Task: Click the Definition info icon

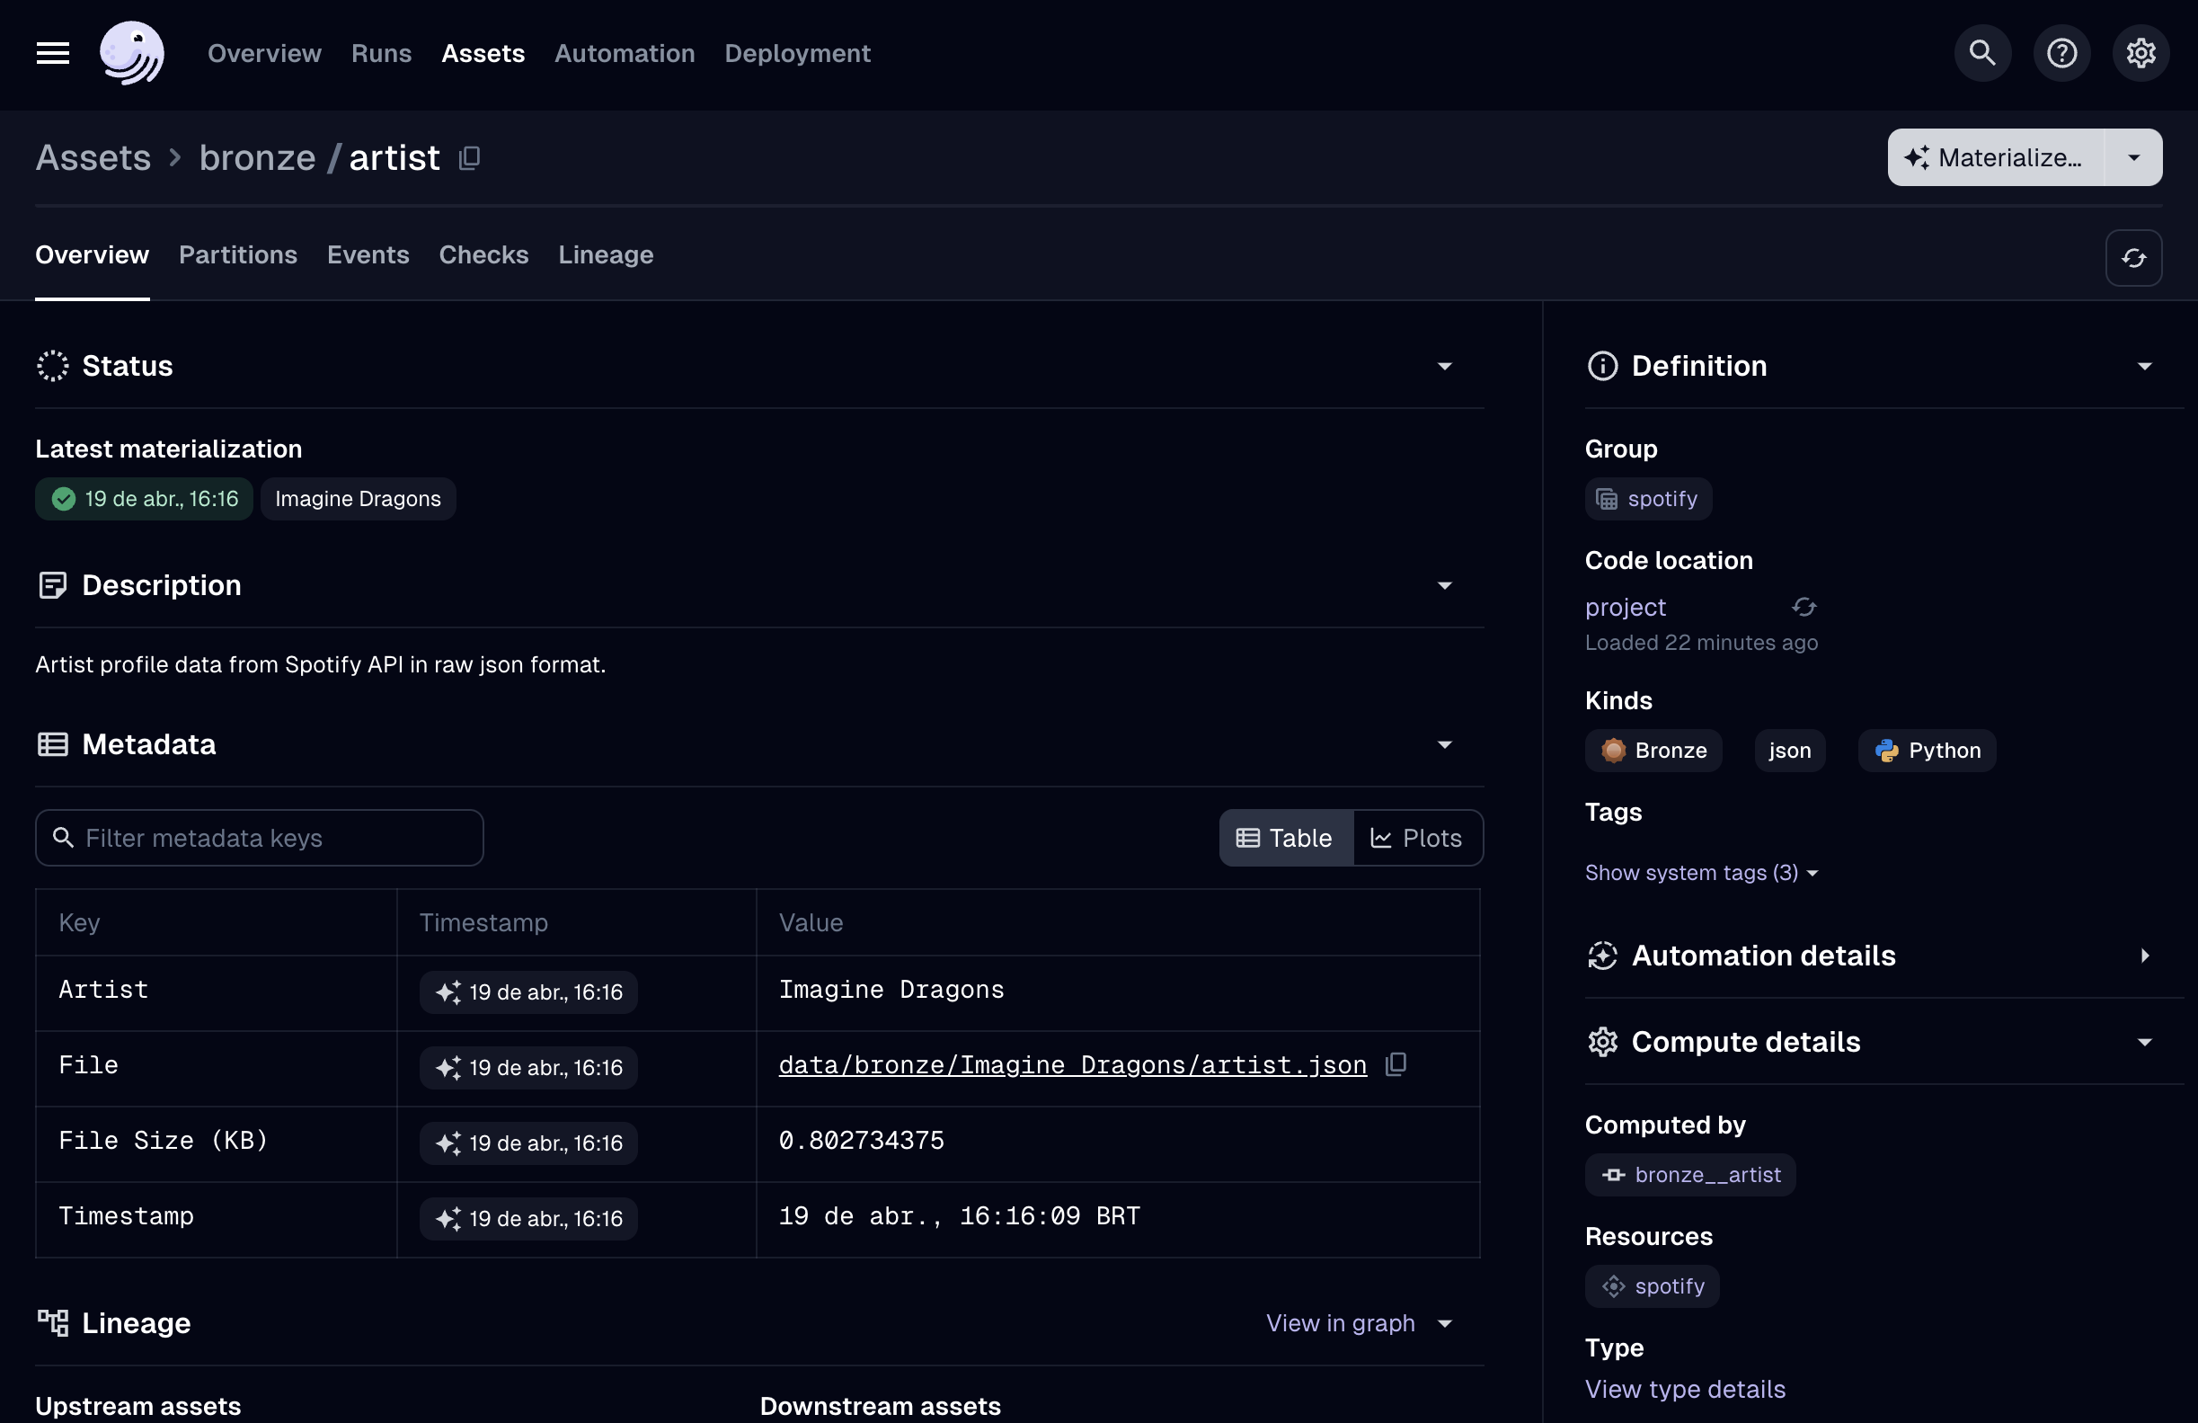Action: click(x=1602, y=366)
